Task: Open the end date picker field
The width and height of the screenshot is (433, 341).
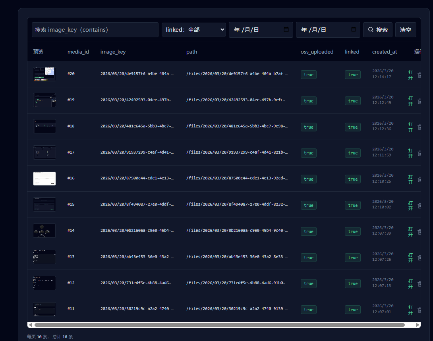Action: click(328, 30)
